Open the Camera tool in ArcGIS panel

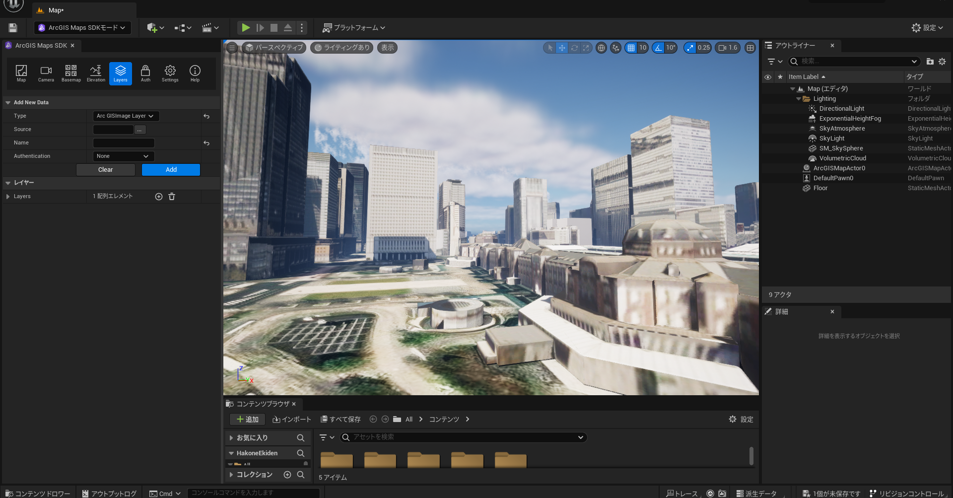point(46,73)
